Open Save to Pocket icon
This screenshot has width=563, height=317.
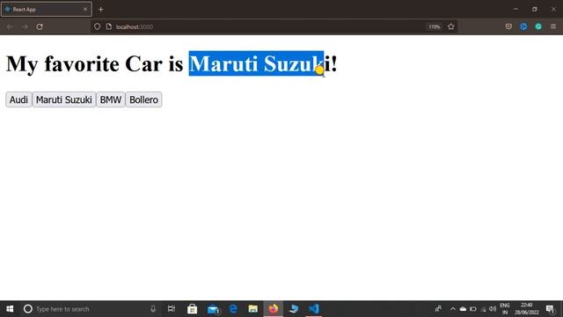[x=508, y=26]
